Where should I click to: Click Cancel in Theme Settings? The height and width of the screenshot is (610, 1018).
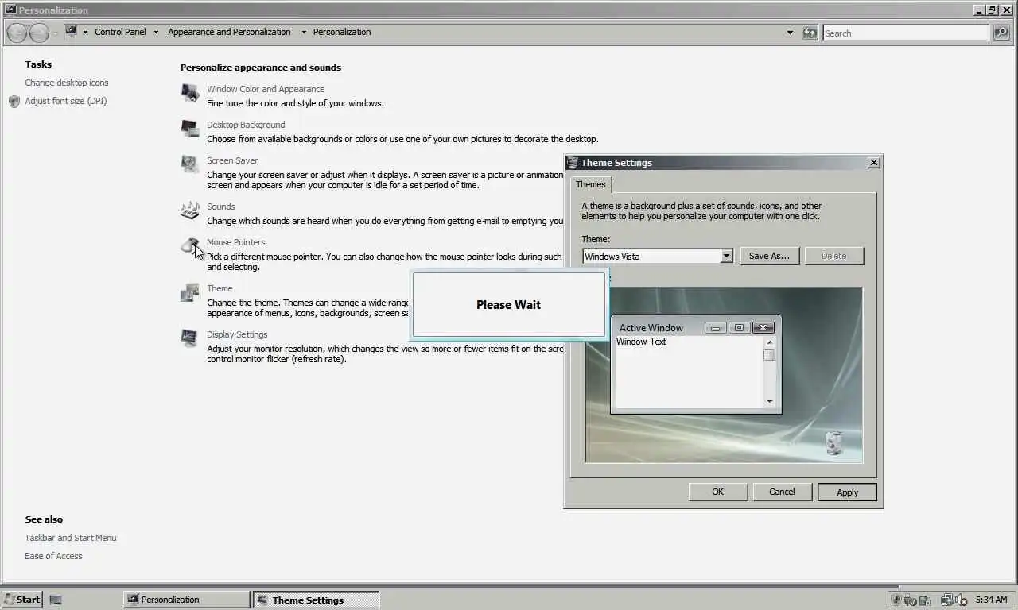coord(782,492)
